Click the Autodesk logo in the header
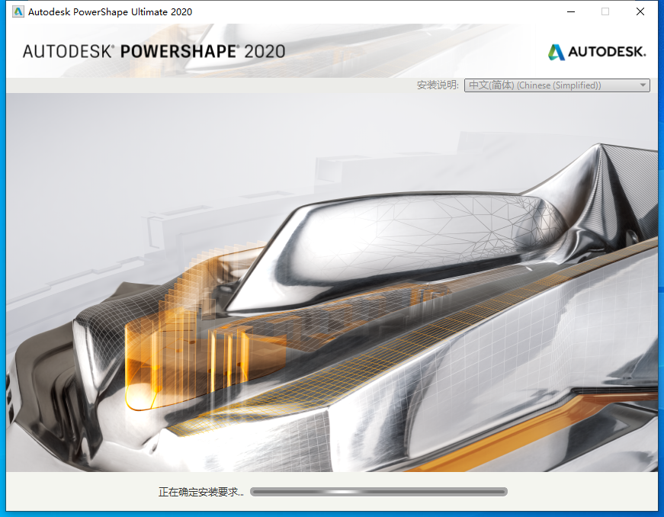664x517 pixels. click(x=597, y=52)
